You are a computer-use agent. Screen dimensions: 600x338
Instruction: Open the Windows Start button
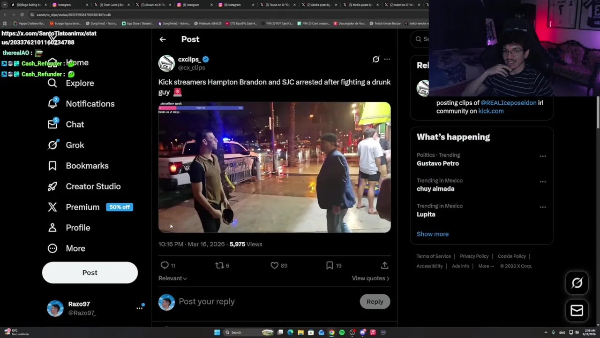click(x=217, y=332)
